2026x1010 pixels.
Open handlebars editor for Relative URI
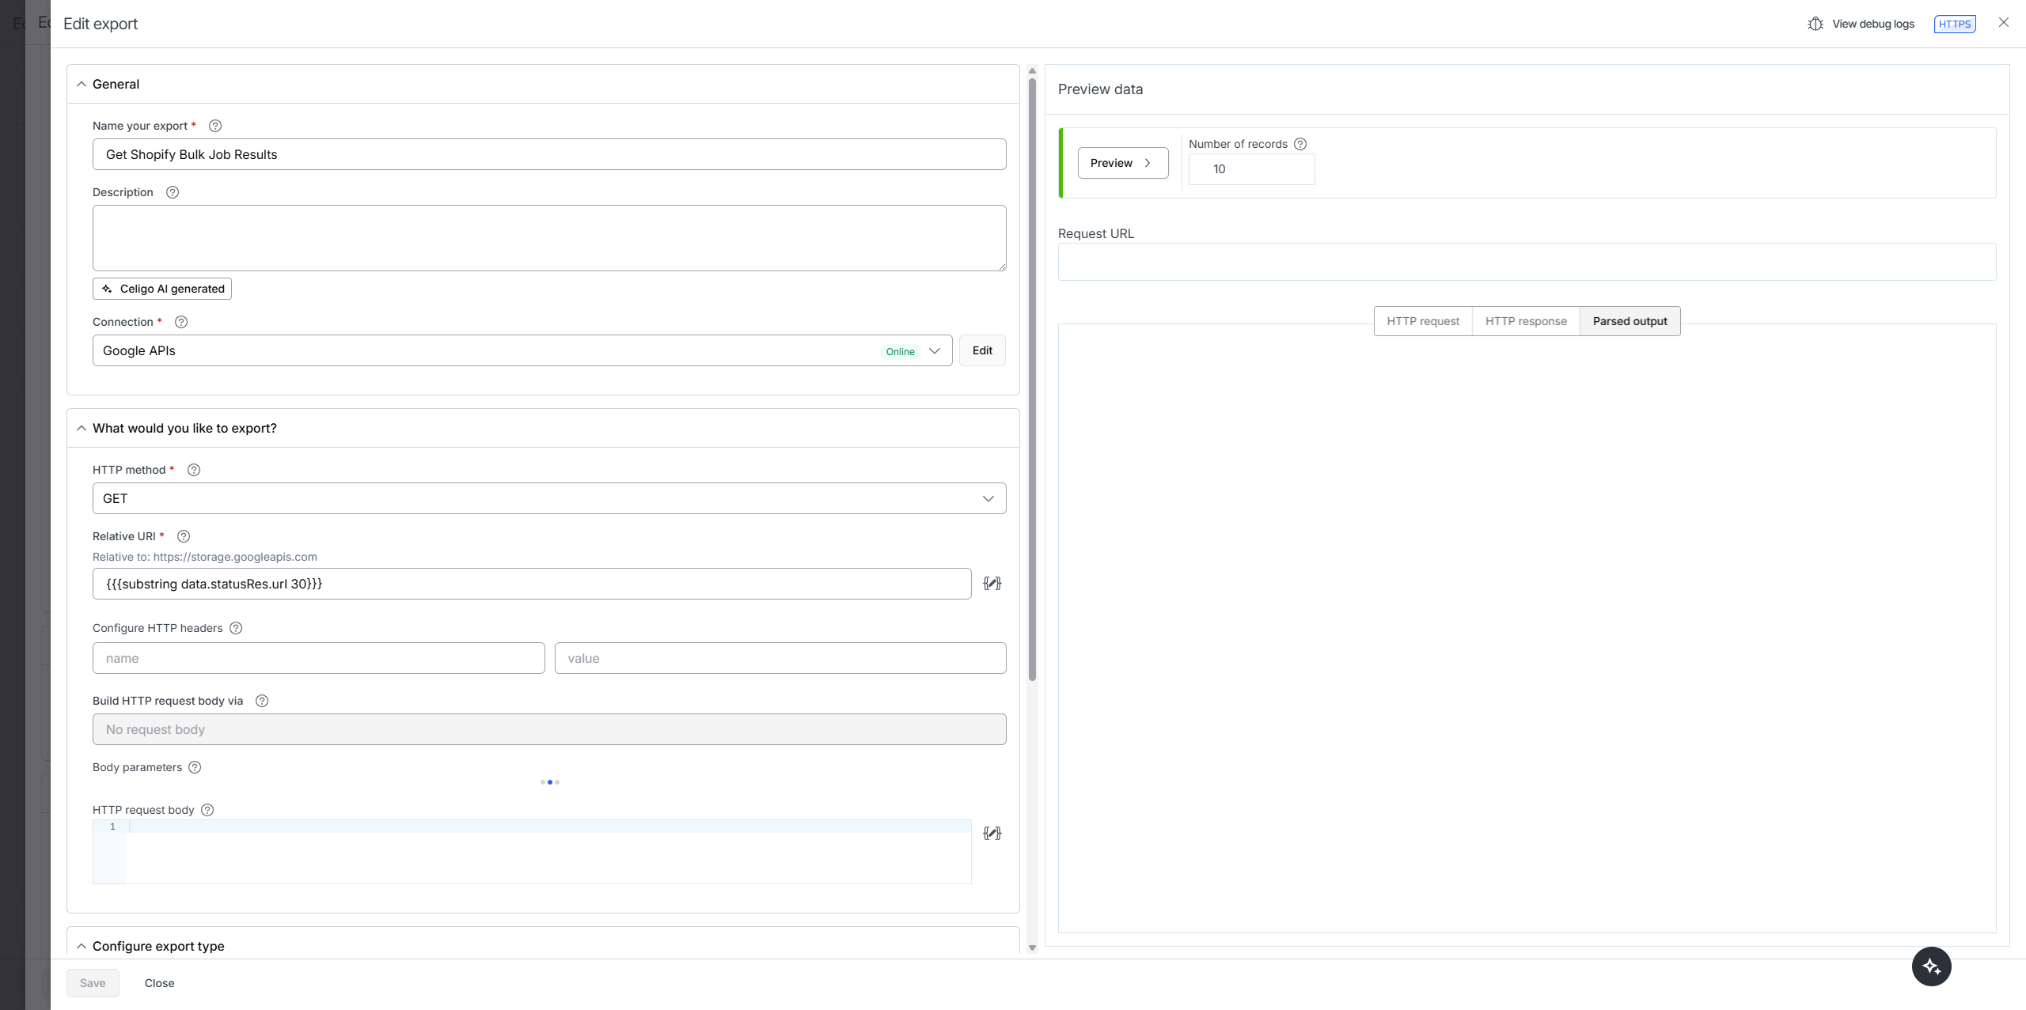coord(992,584)
